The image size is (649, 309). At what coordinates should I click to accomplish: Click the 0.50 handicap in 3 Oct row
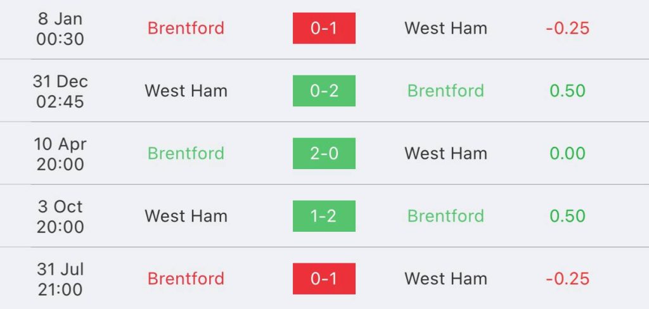coord(567,216)
